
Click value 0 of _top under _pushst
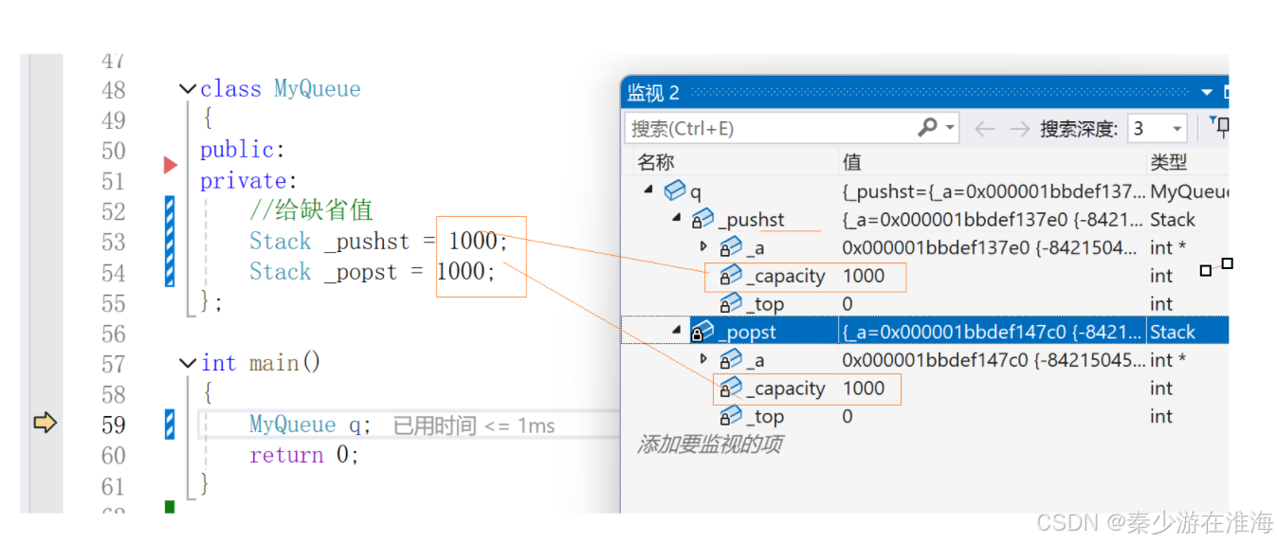pos(848,304)
